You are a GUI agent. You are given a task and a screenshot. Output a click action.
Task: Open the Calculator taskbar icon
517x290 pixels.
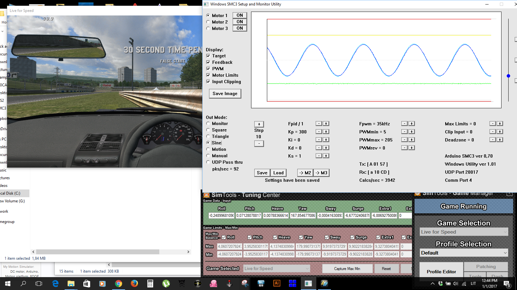click(x=150, y=284)
